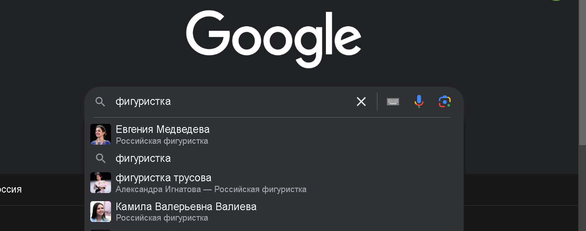
Task: Start voice search with the microphone icon
Action: pos(419,102)
